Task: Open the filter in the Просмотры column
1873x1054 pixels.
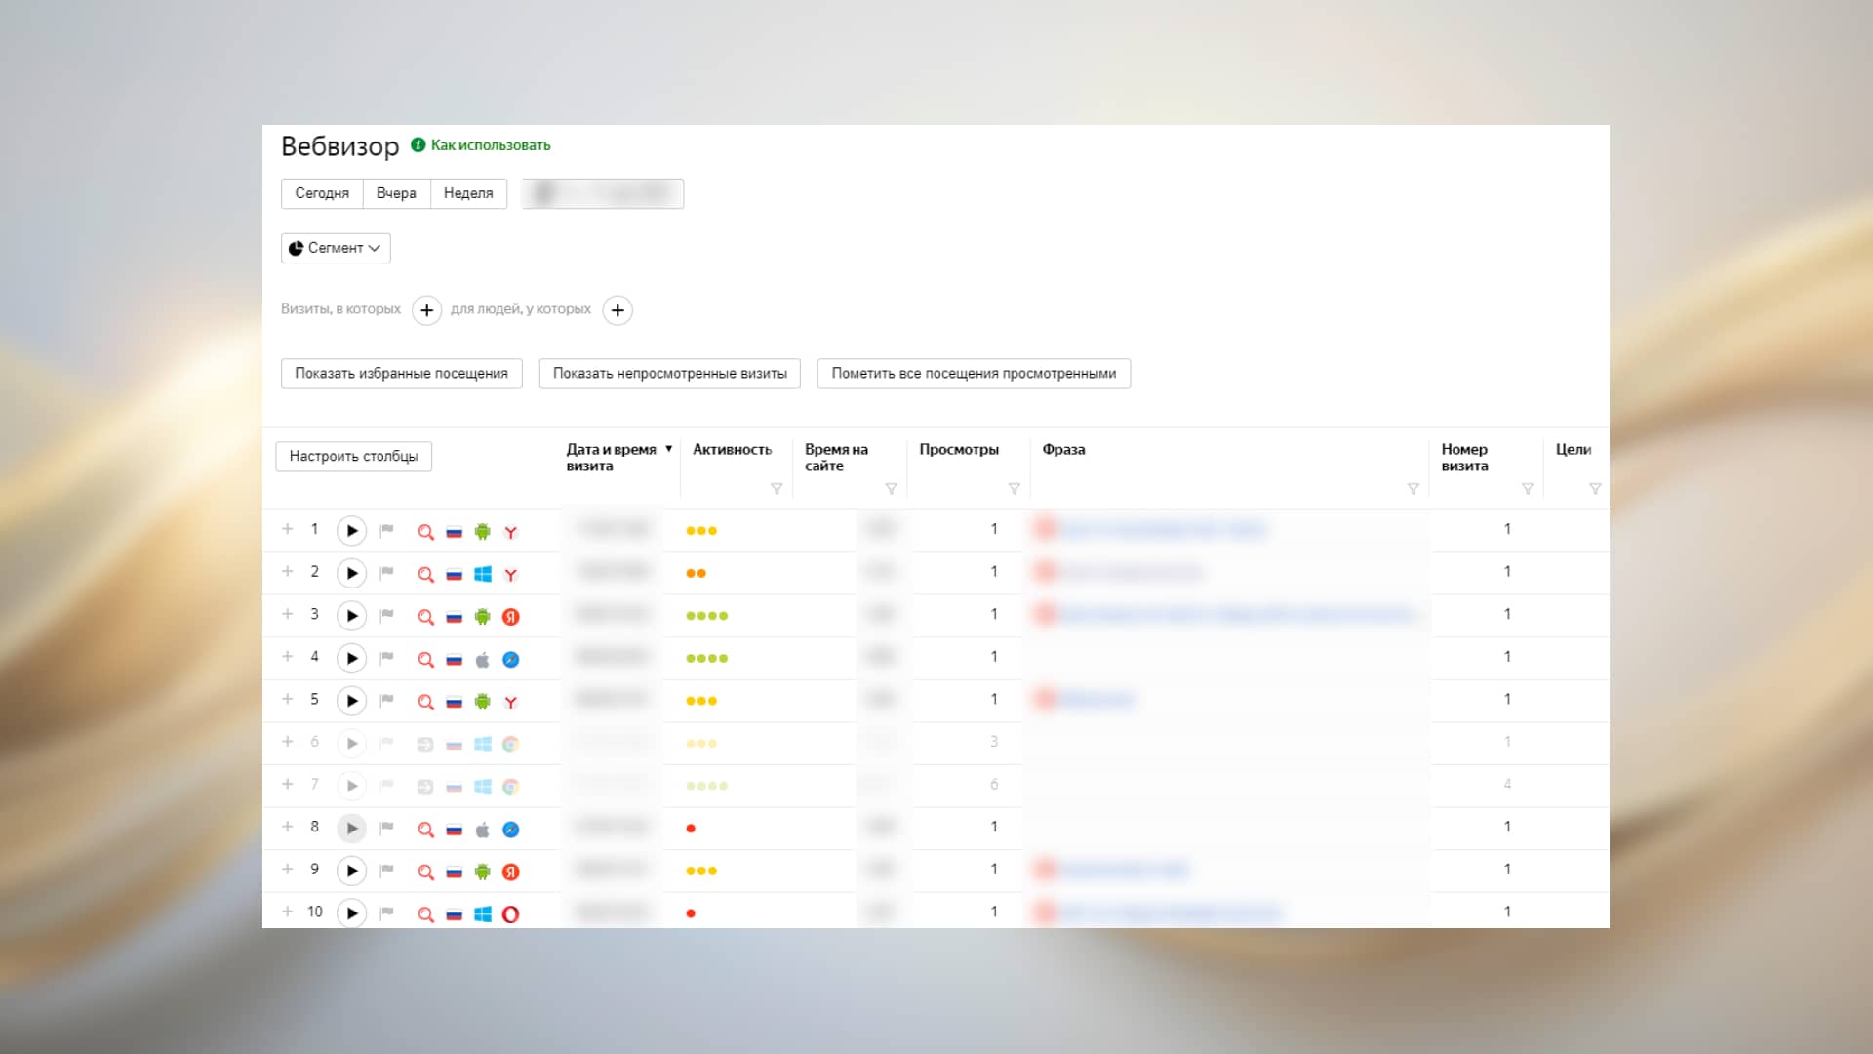Action: point(1014,489)
